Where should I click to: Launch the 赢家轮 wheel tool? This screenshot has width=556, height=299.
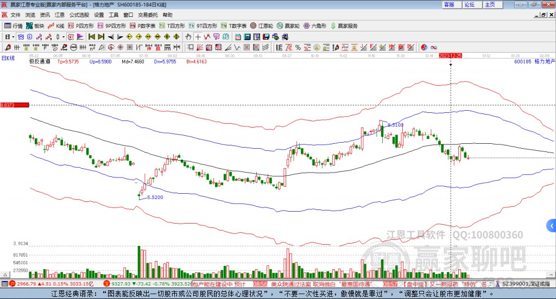[288, 26]
